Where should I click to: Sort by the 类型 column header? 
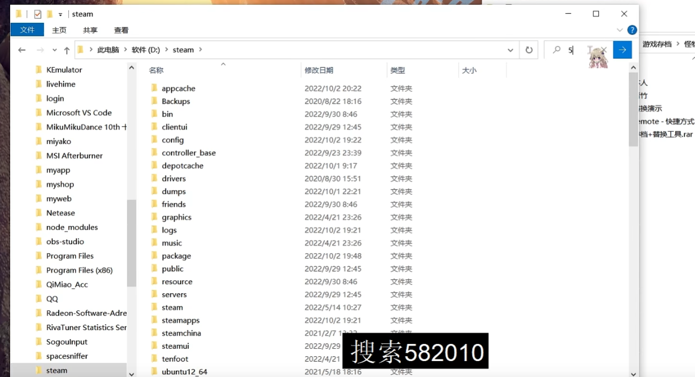point(398,70)
